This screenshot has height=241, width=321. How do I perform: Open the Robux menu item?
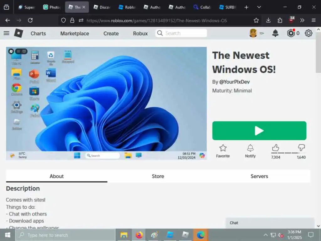pyautogui.click(x=140, y=33)
